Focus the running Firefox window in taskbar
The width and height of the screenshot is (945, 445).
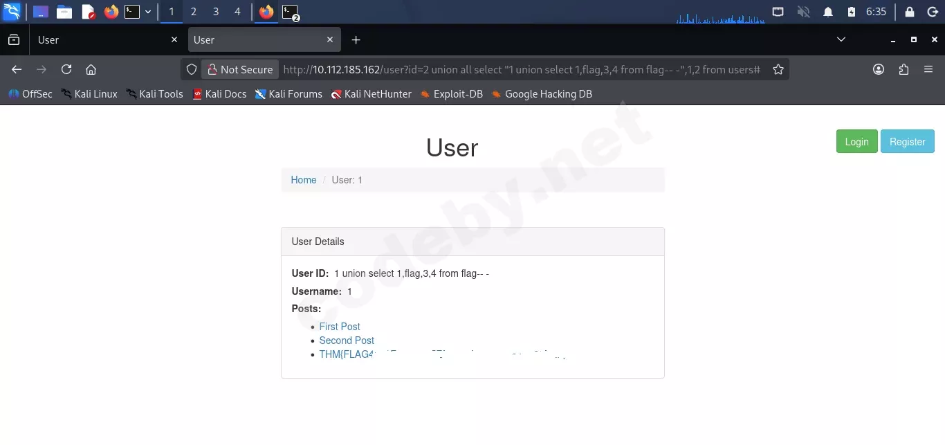pyautogui.click(x=266, y=12)
